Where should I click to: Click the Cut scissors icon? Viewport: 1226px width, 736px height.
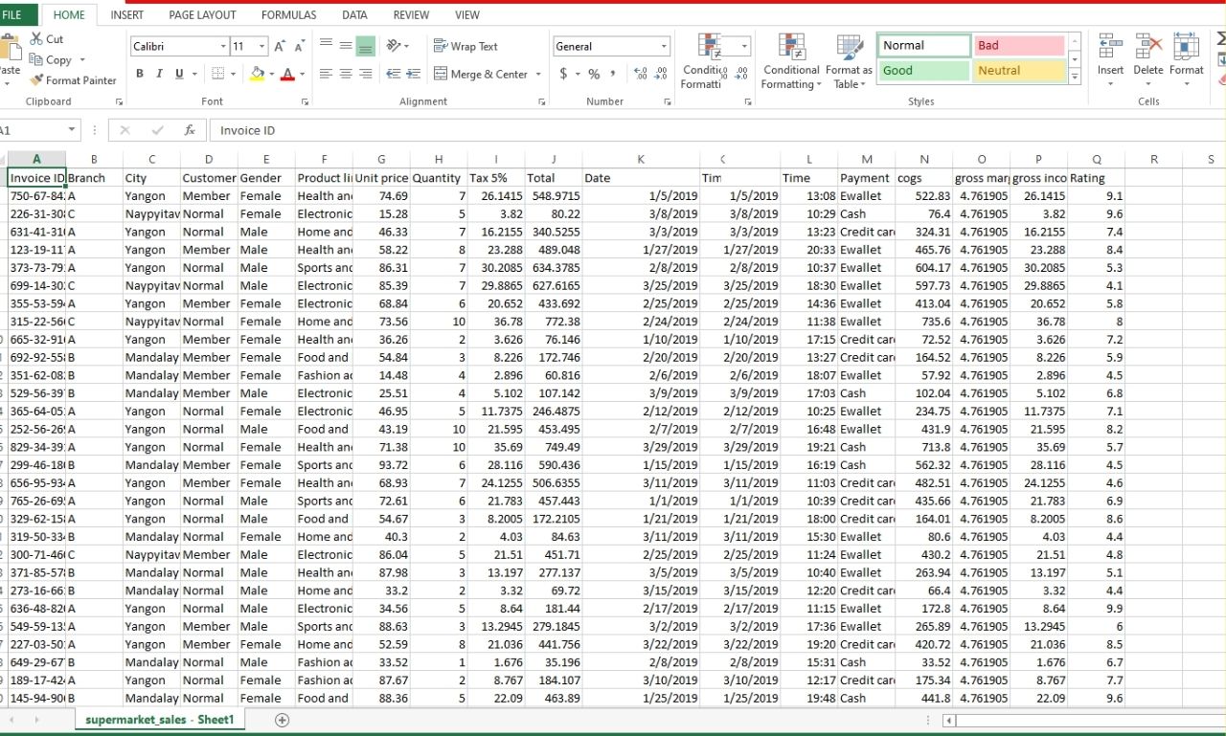(36, 39)
